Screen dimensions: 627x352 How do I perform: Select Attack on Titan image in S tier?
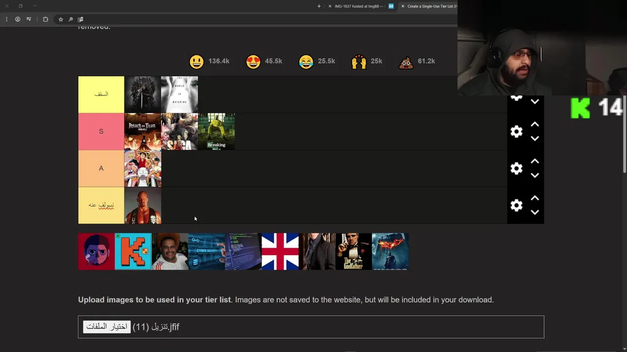coord(143,132)
